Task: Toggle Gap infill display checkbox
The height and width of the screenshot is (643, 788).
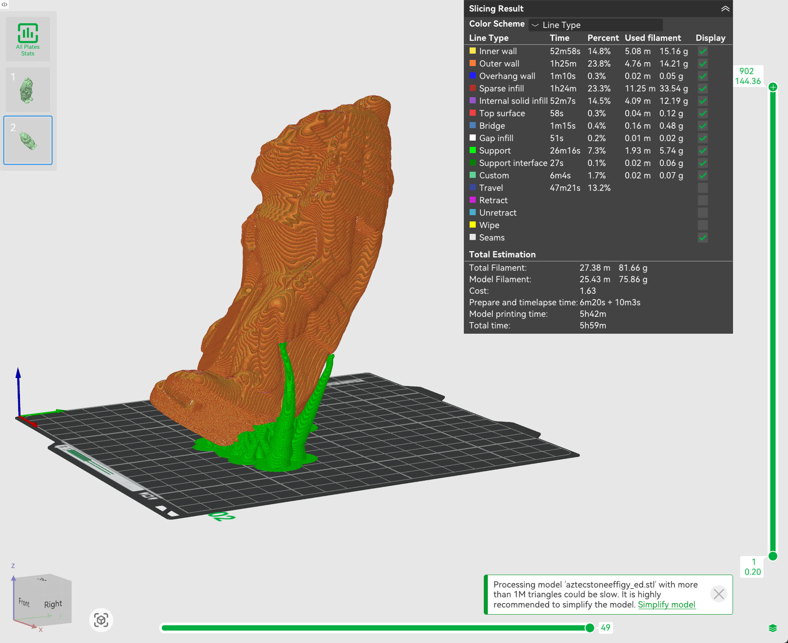Action: [702, 138]
